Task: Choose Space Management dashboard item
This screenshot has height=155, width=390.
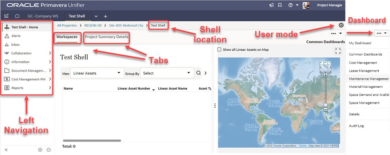Action: tap(364, 102)
